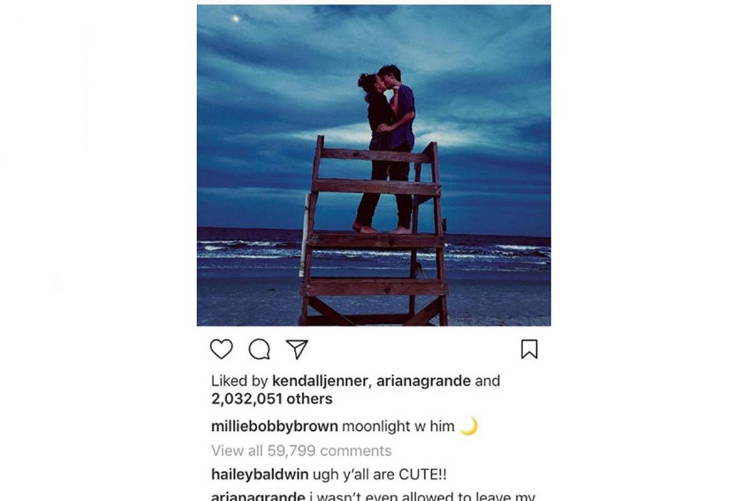
Task: Open arianagrande's profile in the Liked by line
Action: 422,381
